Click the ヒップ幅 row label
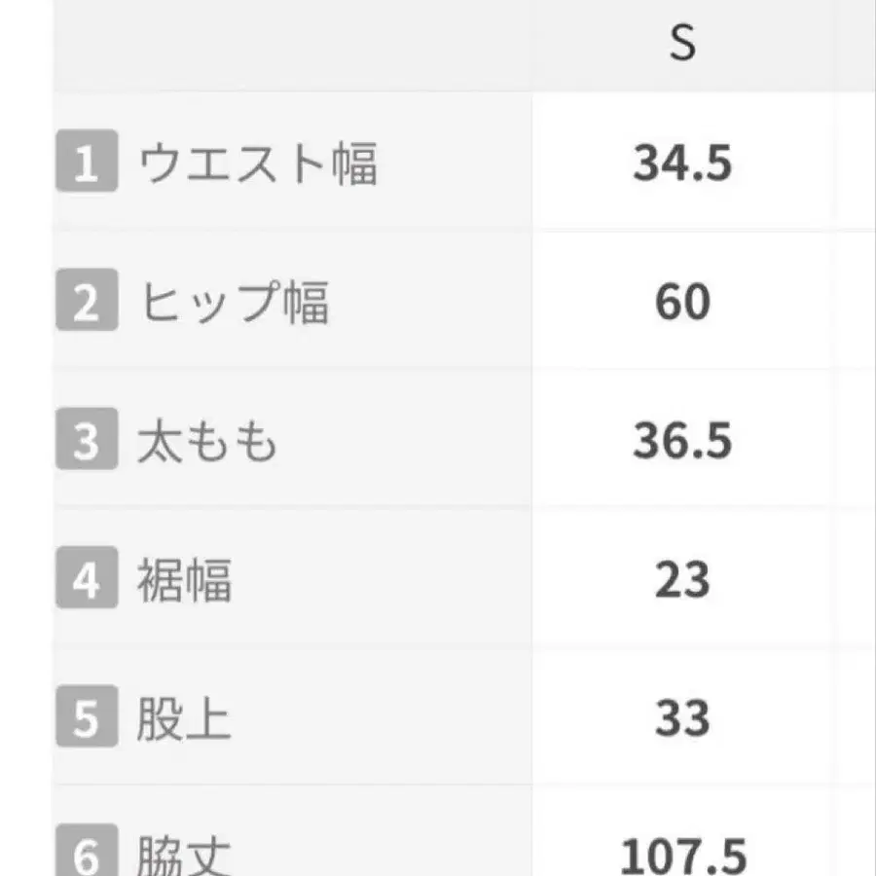Screen dimensions: 876x876 coord(235,303)
